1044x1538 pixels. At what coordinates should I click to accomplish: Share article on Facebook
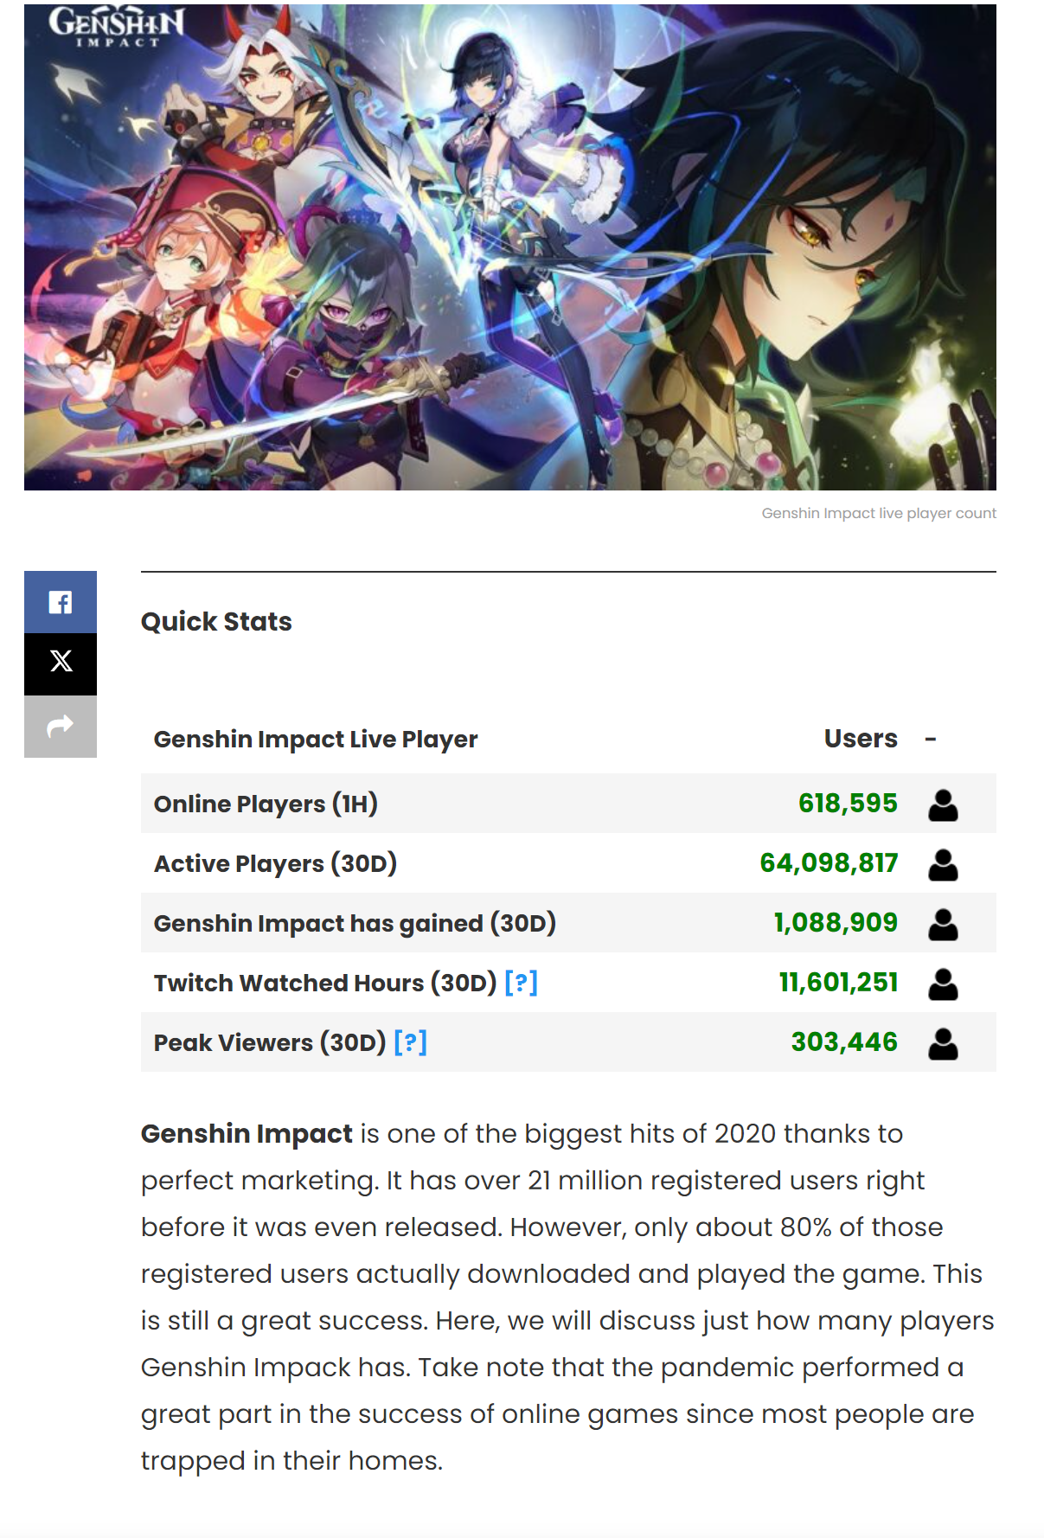pyautogui.click(x=61, y=602)
